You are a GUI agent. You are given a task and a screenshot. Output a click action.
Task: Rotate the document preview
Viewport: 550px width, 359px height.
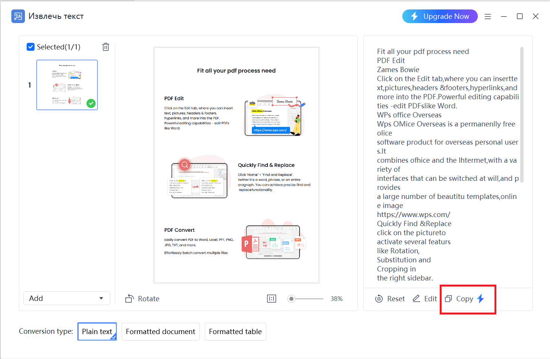coord(142,298)
